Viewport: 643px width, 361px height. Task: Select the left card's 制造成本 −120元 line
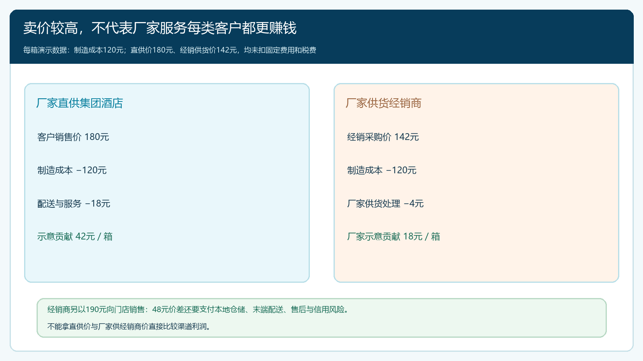(x=72, y=170)
